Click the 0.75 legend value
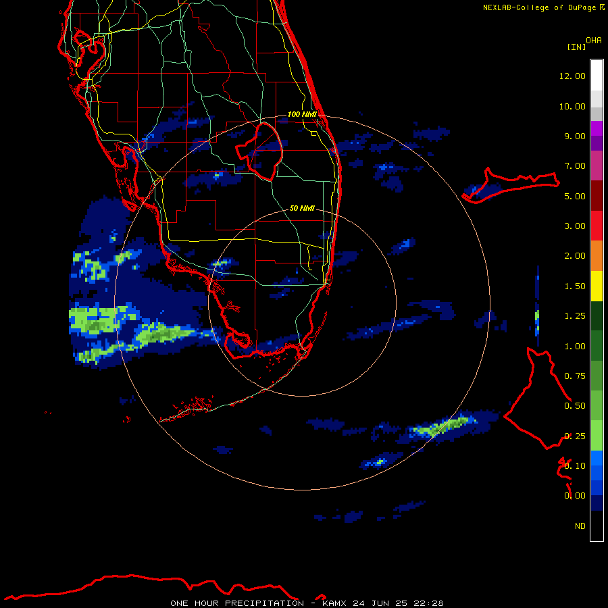 pyautogui.click(x=575, y=376)
